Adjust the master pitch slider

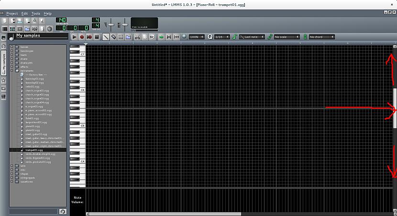pos(125,24)
